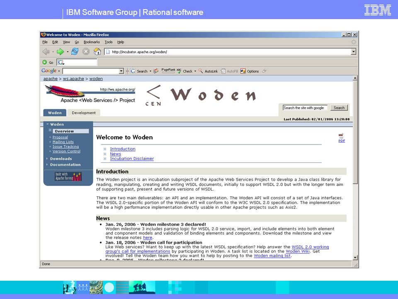Image resolution: width=398 pixels, height=299 pixels.
Task: Click the page vertical scrollbar thumb
Action: pos(355,132)
